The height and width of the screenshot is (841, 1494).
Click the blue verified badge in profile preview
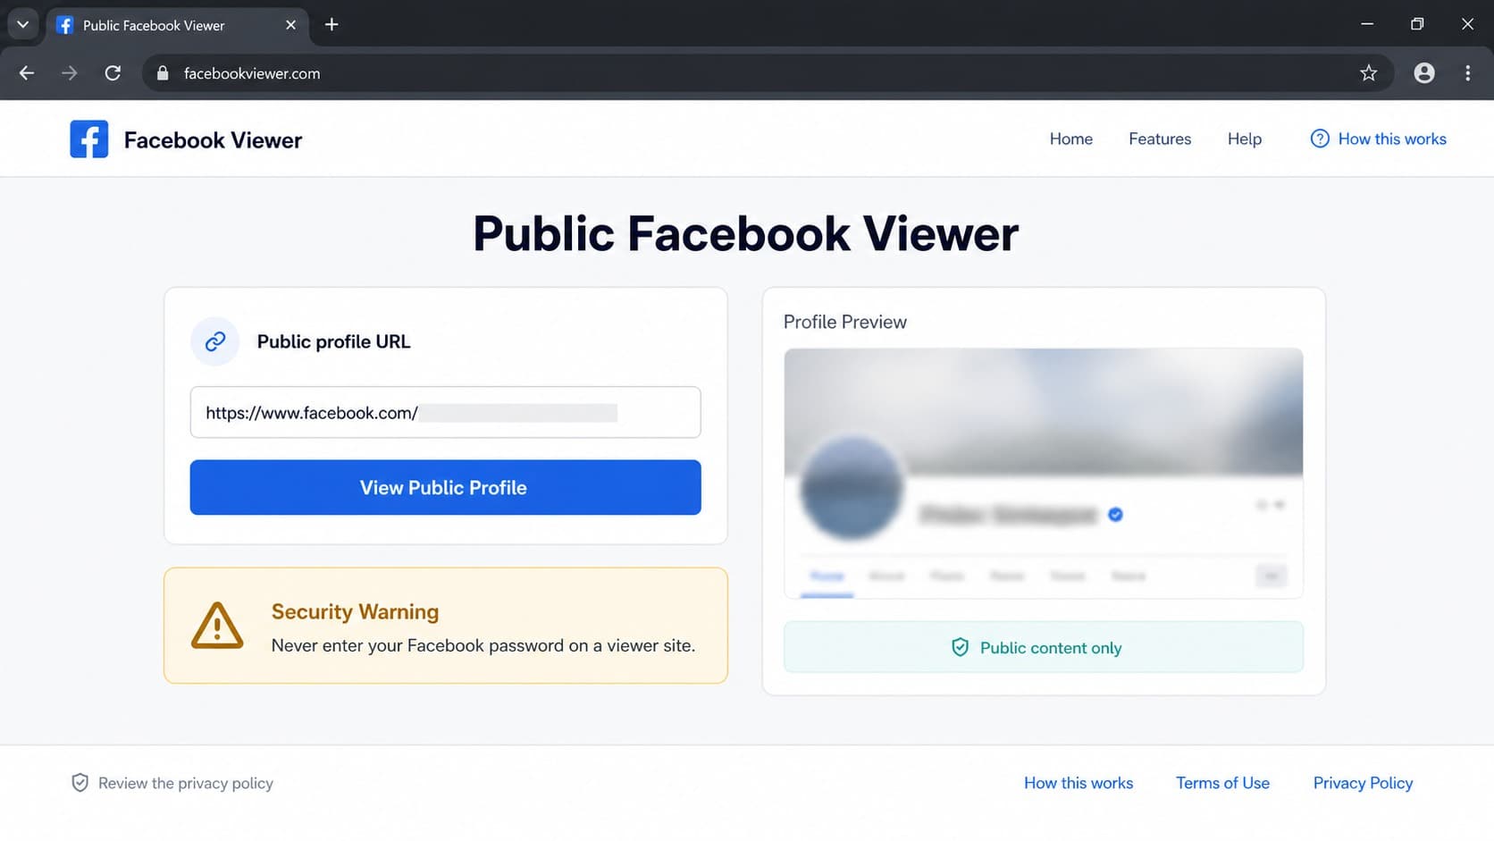pos(1115,514)
